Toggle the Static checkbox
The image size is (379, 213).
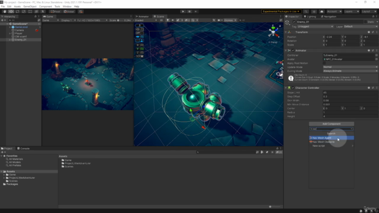click(366, 22)
